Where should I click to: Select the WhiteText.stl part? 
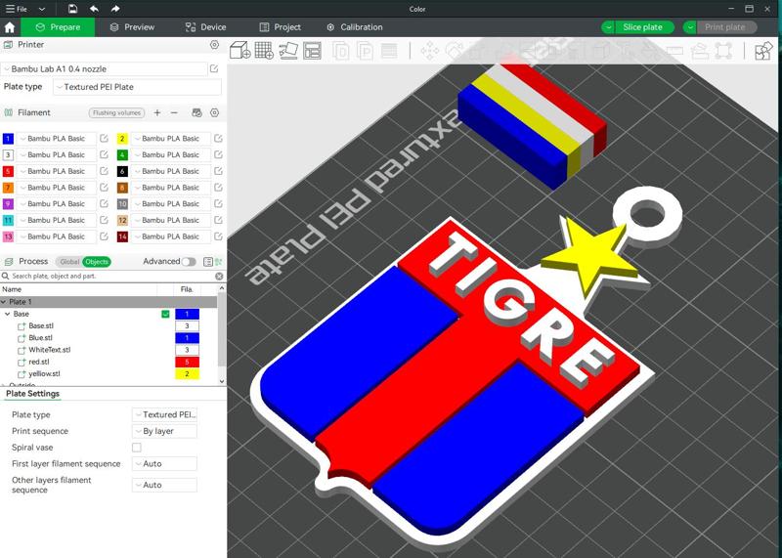(x=50, y=350)
